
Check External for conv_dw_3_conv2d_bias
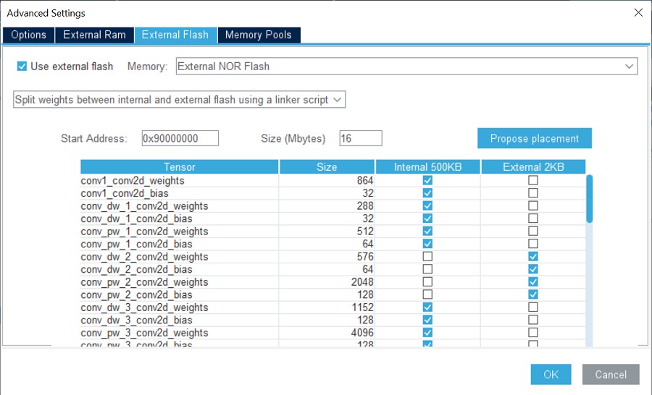533,320
